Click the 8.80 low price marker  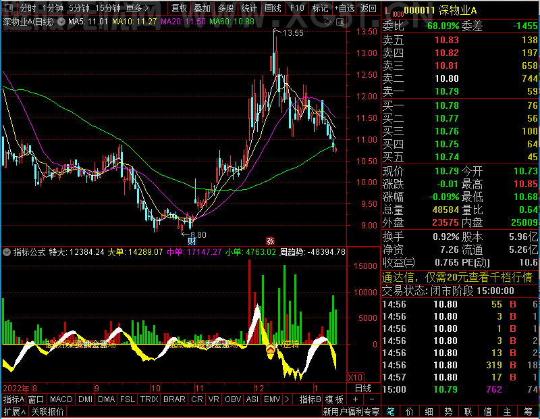tap(198, 235)
